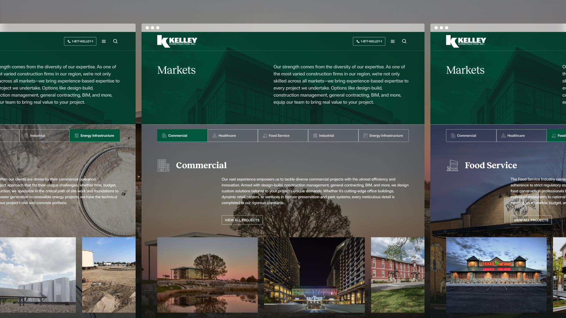Click the Markets heading in the right window
The height and width of the screenshot is (318, 566).
(465, 70)
